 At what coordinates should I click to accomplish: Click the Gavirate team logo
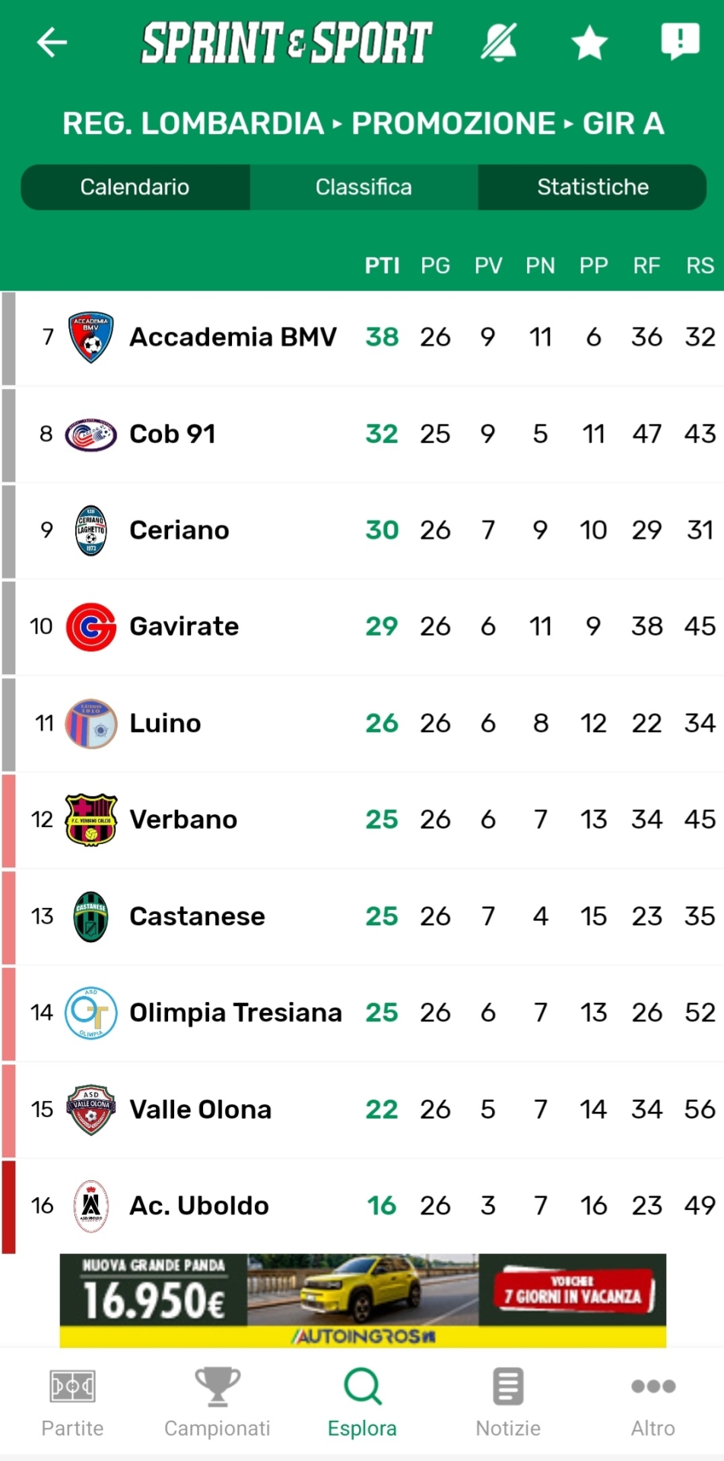(x=91, y=627)
